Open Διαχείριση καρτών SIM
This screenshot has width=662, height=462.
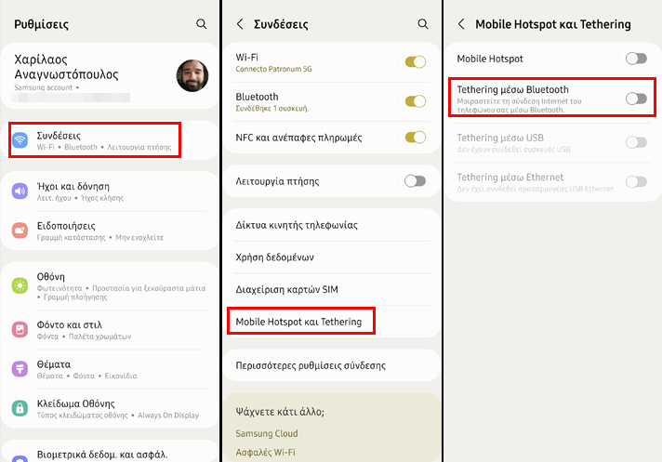point(331,289)
